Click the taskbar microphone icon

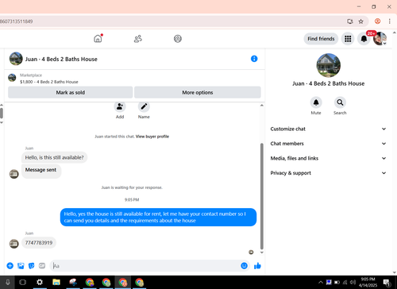(x=8, y=282)
